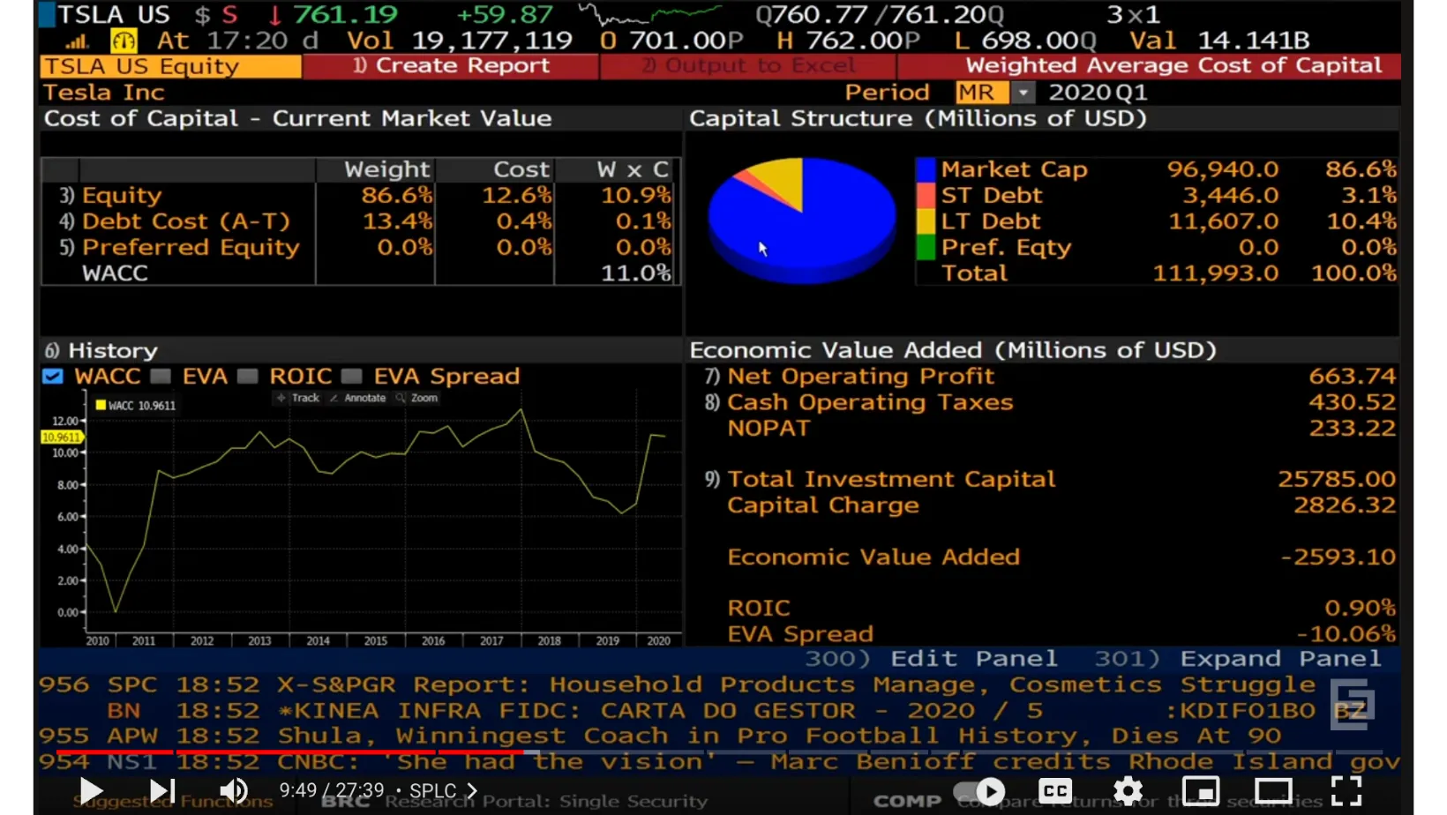Click LT Debt yellow legend swatch

click(x=926, y=221)
